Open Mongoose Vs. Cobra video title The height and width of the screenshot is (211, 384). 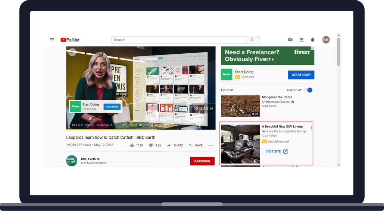coord(277,97)
